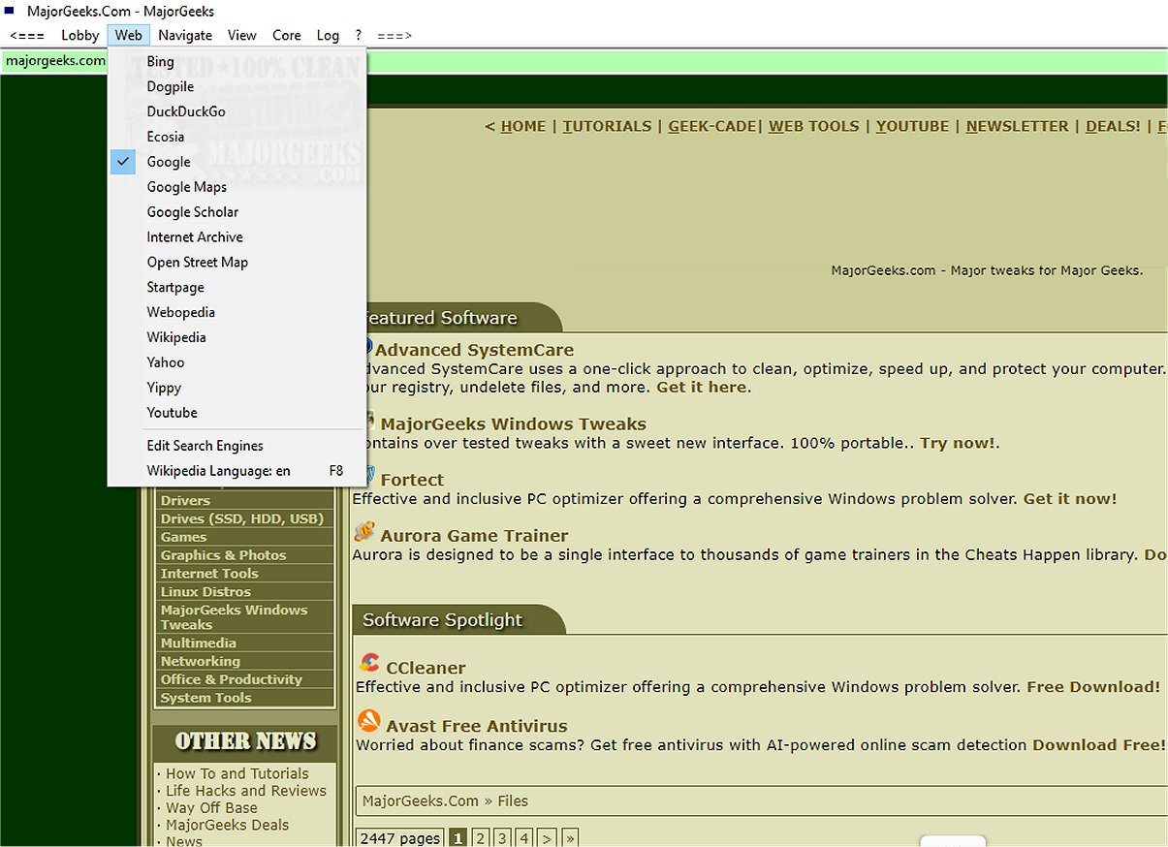Select Ecosia search engine
This screenshot has width=1168, height=847.
[x=237, y=137]
